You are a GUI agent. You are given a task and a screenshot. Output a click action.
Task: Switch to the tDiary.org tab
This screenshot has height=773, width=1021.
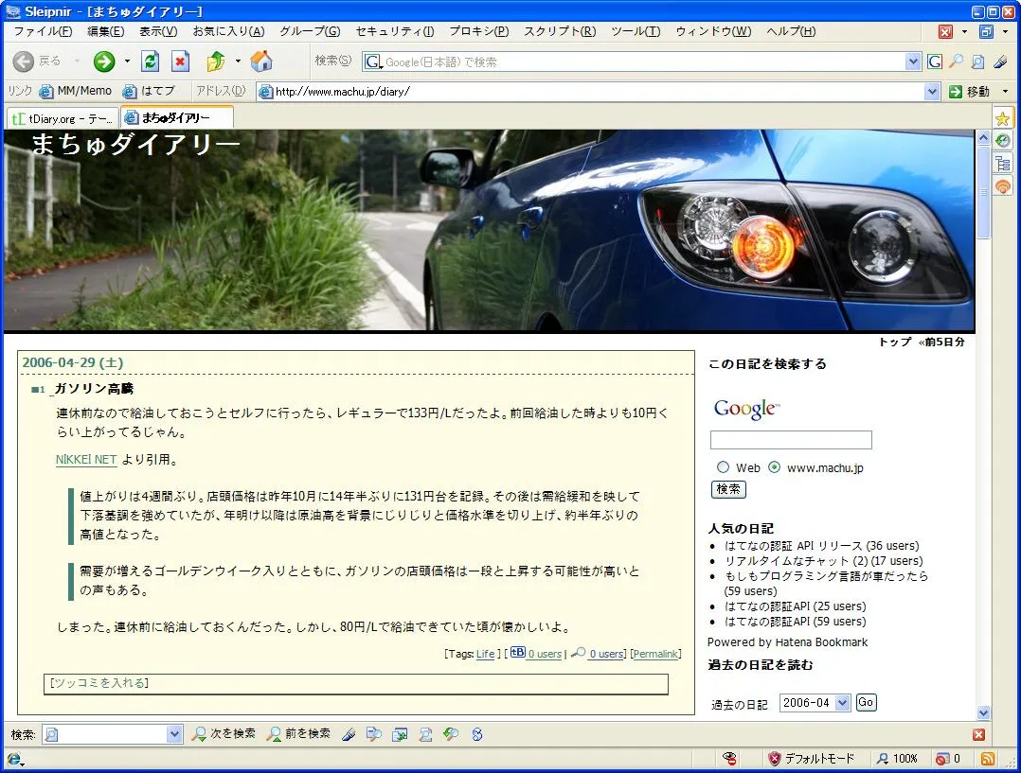(x=63, y=118)
